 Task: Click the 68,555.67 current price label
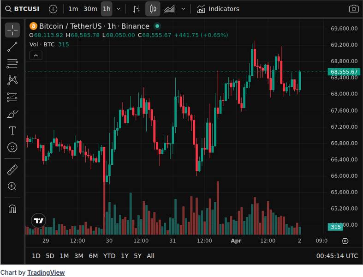[x=344, y=72]
